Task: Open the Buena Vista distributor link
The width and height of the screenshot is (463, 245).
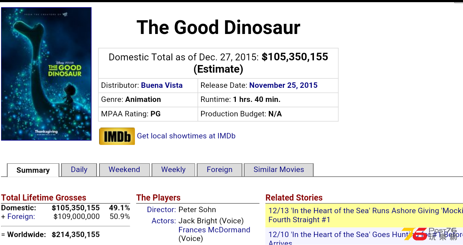Action: tap(162, 85)
